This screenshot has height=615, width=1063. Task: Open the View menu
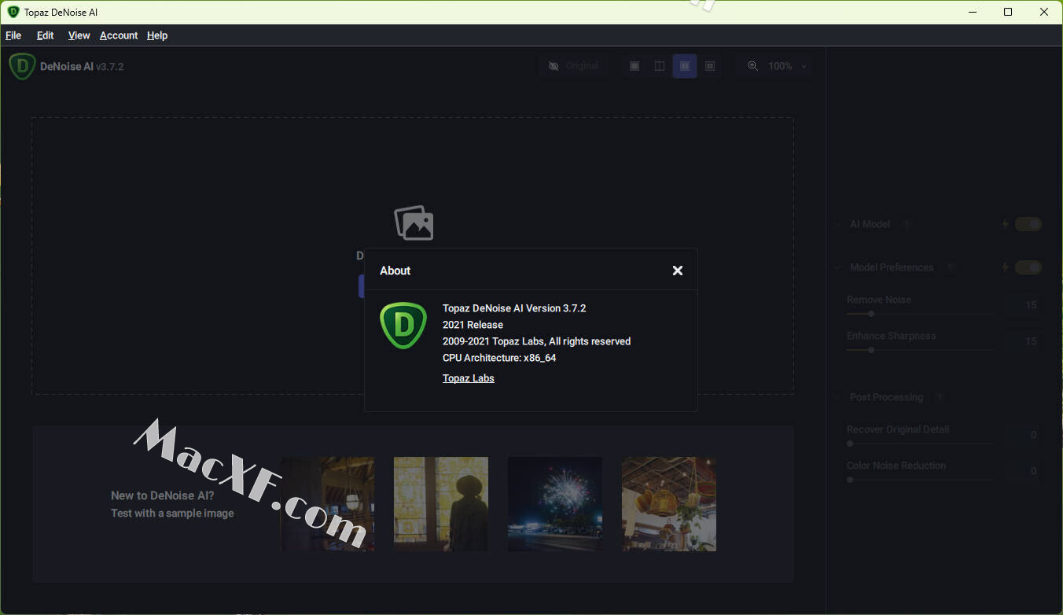point(79,35)
